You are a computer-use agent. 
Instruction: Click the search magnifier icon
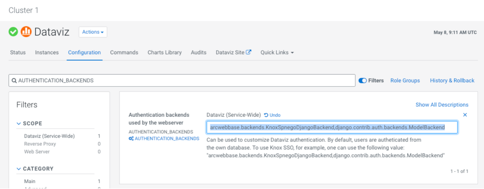coord(14,81)
